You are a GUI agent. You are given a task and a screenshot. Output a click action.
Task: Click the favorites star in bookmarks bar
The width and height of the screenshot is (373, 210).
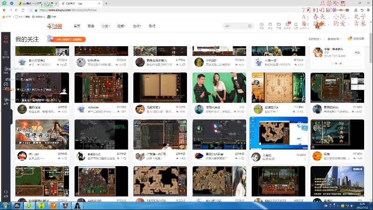[4, 17]
